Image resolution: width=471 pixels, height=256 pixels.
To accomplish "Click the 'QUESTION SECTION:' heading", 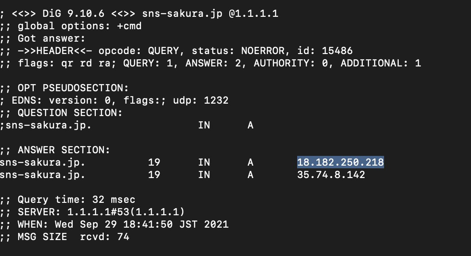I will [x=70, y=113].
